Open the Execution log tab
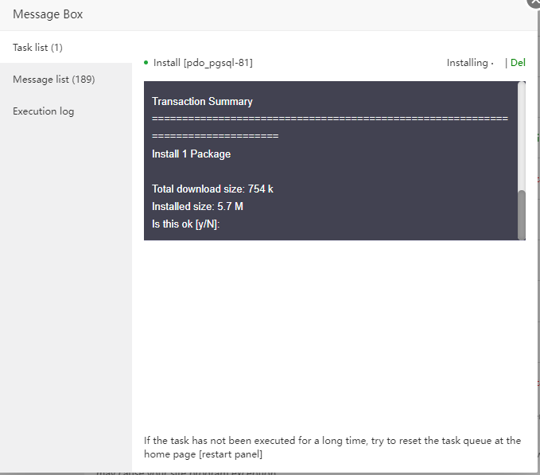Image resolution: width=540 pixels, height=475 pixels. coord(44,111)
